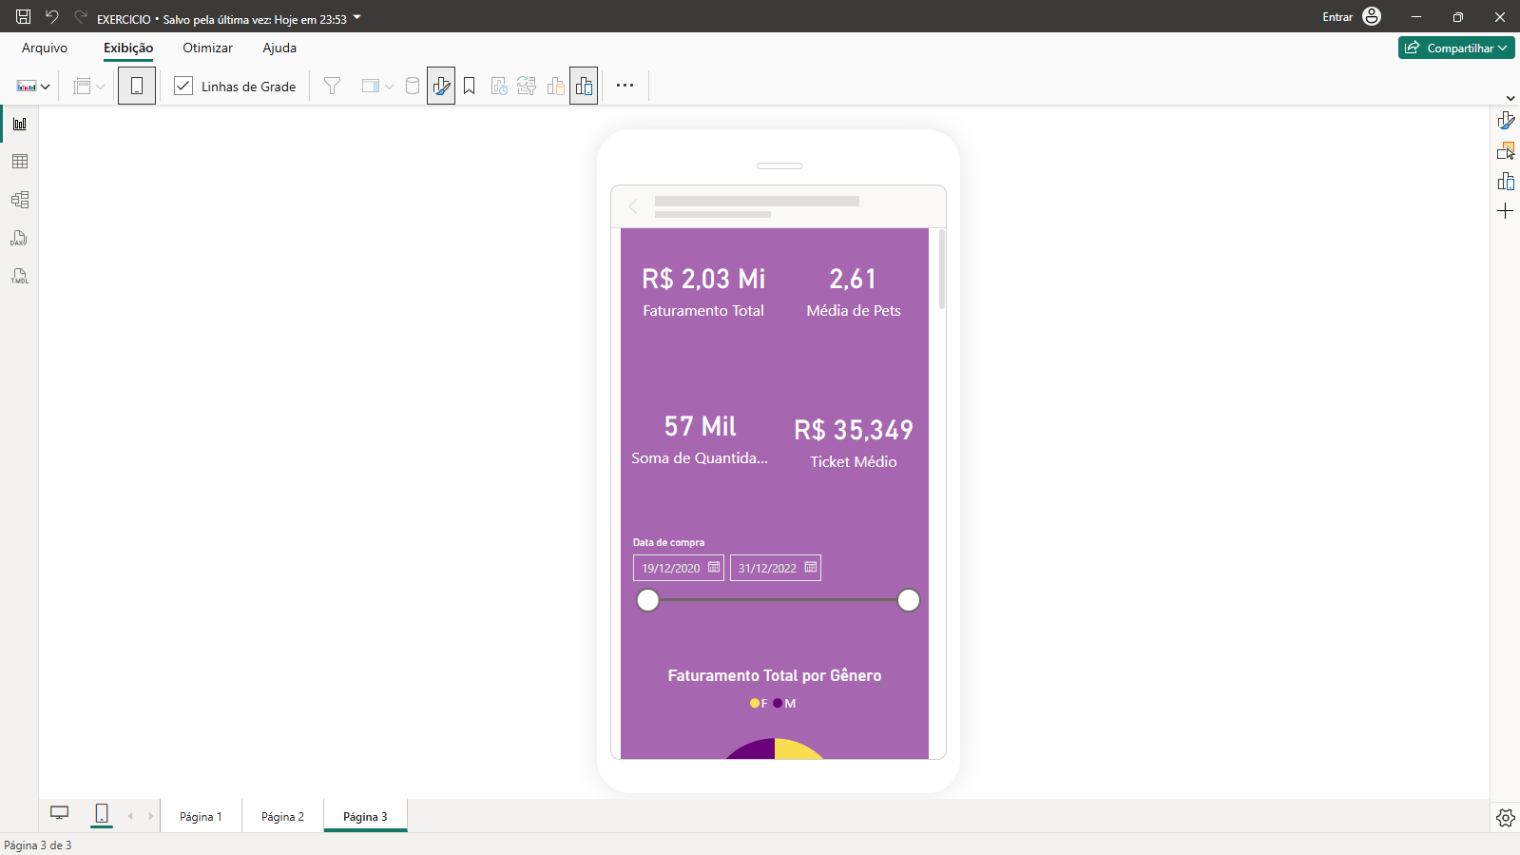Switch to Table view in left sidebar
1520x855 pixels.
point(20,162)
